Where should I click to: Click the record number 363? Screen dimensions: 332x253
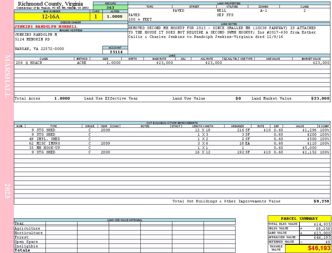(x=110, y=7)
